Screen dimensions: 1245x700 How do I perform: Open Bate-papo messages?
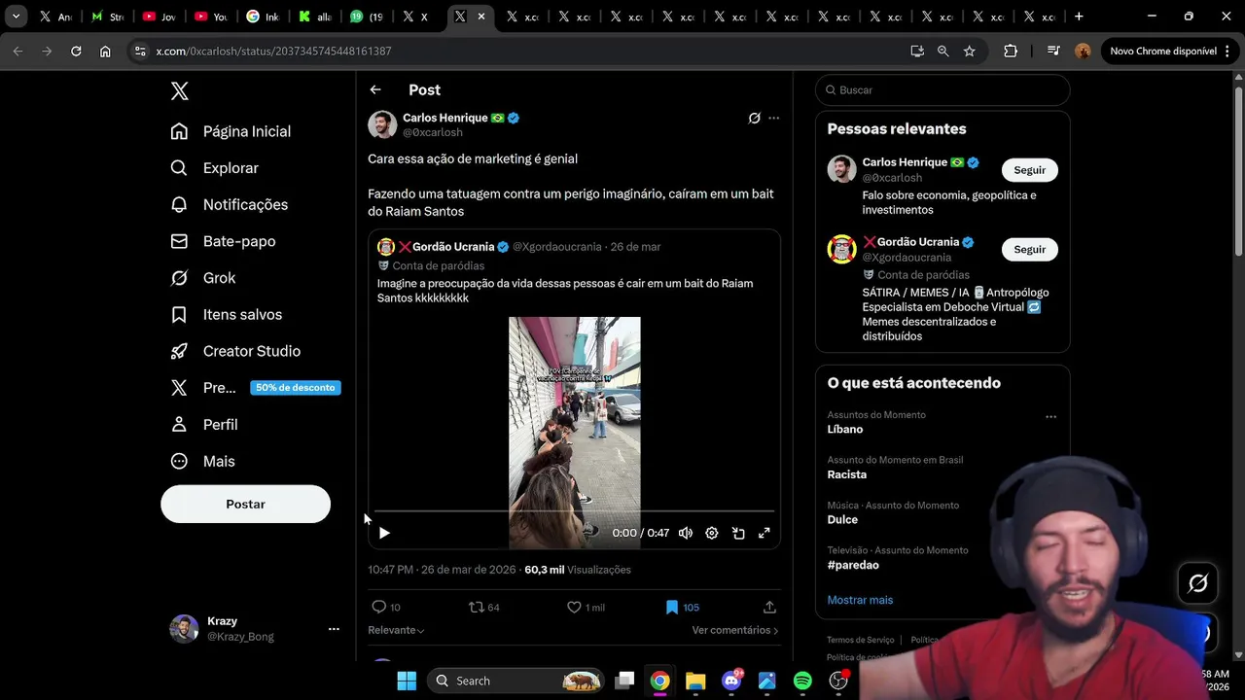point(223,241)
